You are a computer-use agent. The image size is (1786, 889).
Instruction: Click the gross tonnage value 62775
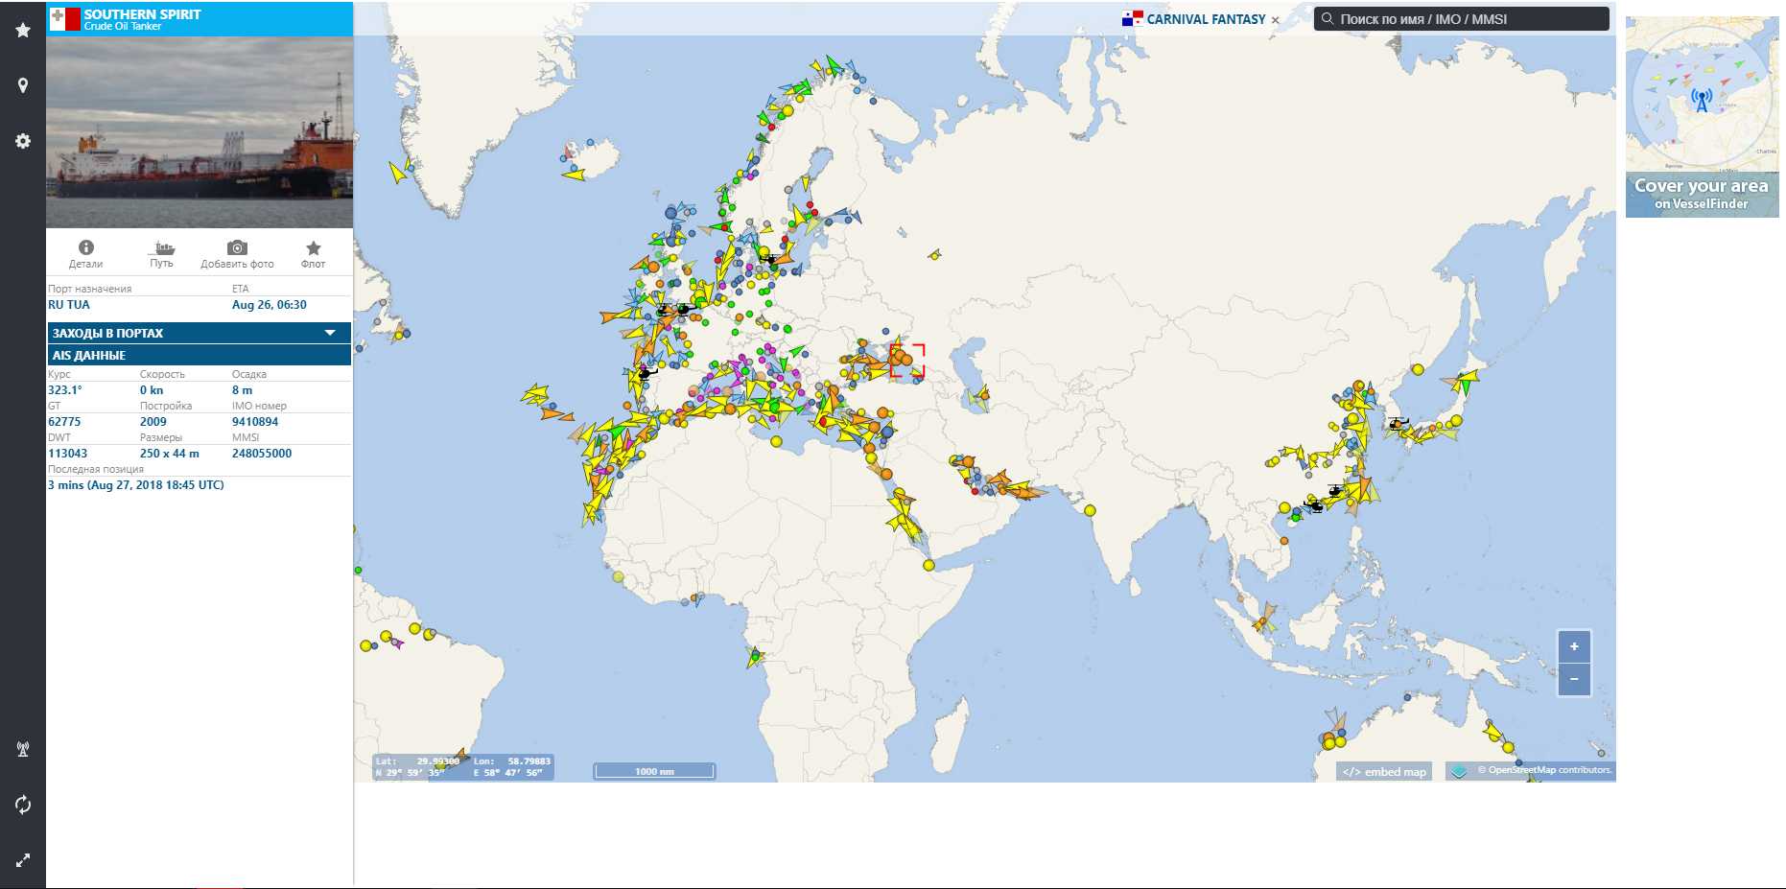coord(64,422)
